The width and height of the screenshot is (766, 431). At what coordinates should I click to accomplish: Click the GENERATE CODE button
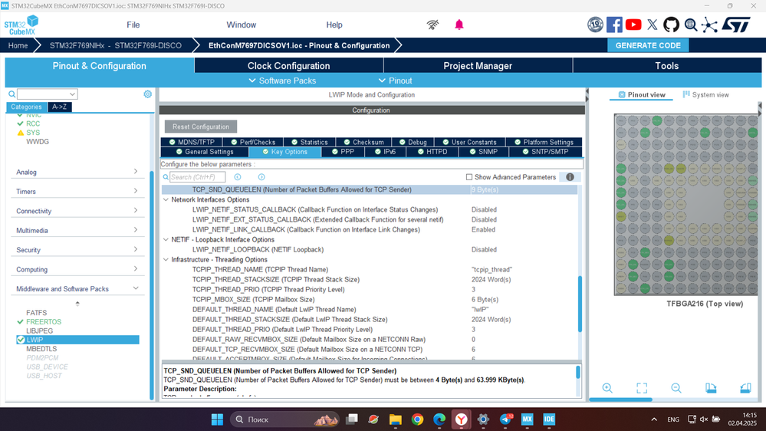648,45
